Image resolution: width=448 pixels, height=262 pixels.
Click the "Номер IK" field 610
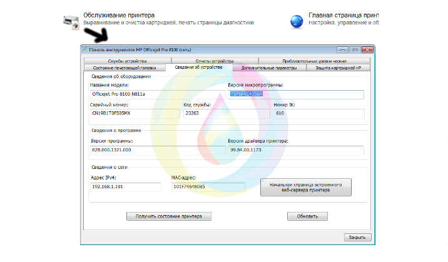(319, 114)
